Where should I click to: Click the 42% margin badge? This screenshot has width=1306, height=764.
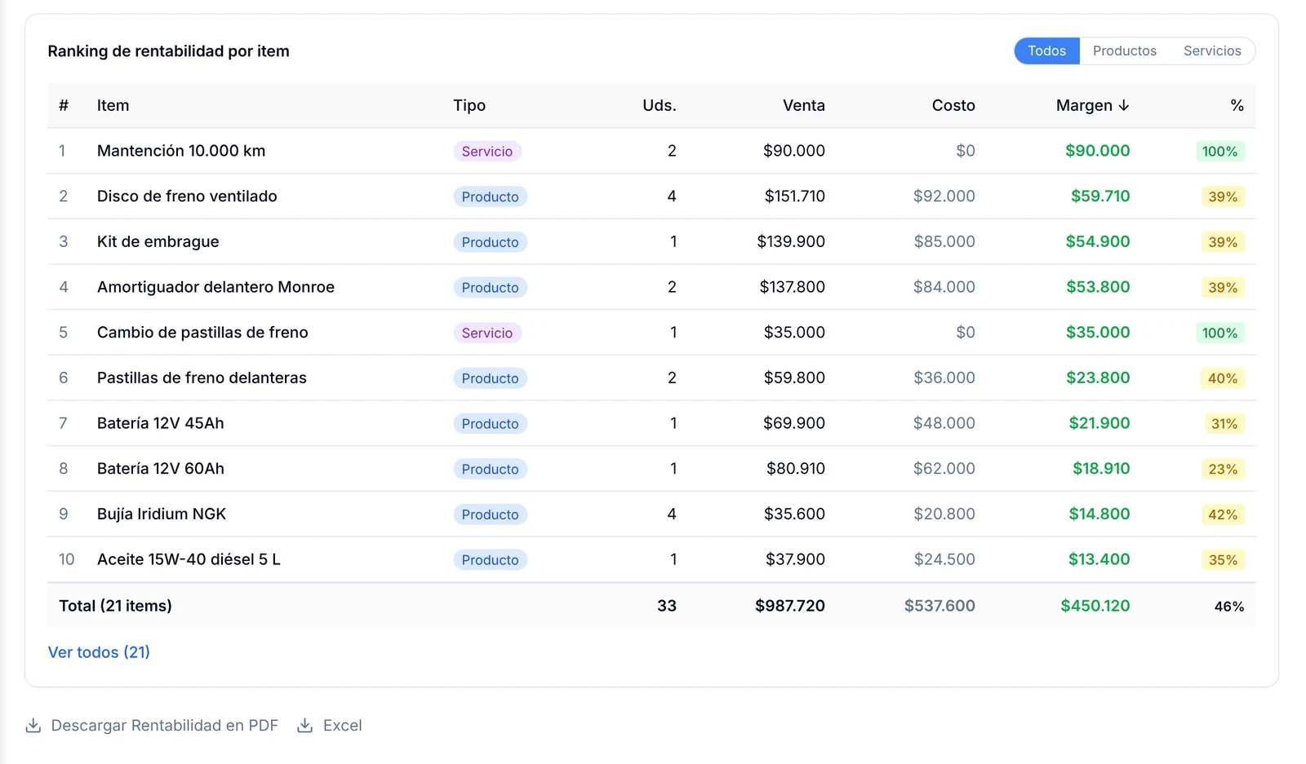point(1223,514)
